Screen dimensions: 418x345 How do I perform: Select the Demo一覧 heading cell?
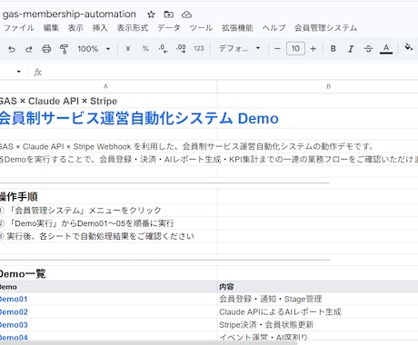108,274
